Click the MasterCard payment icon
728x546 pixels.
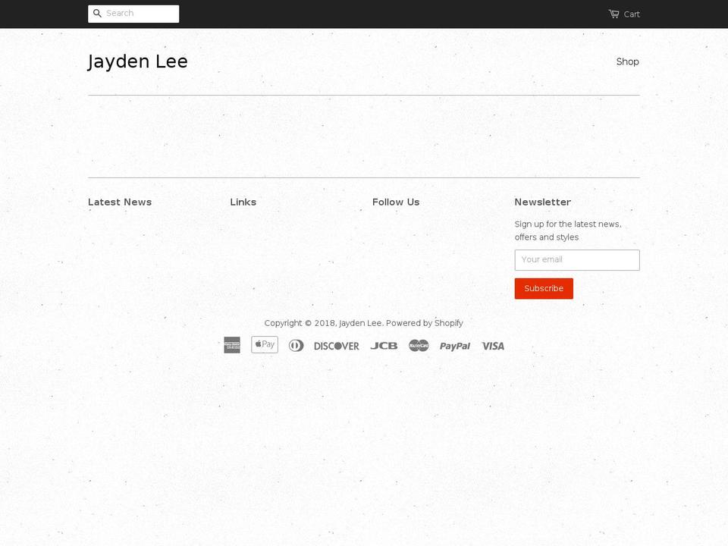coord(419,346)
